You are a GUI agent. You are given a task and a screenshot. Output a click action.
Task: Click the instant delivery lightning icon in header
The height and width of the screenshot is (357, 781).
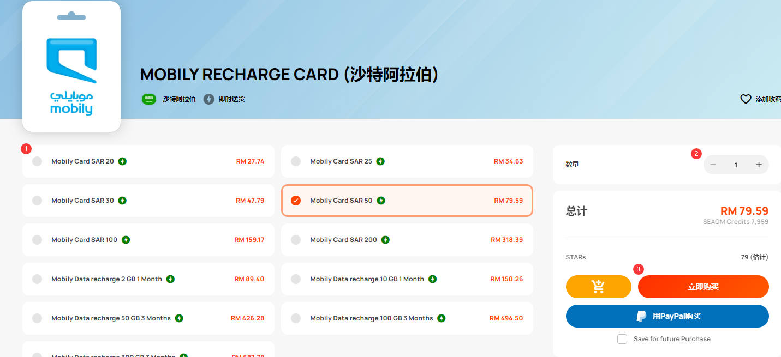(x=209, y=99)
